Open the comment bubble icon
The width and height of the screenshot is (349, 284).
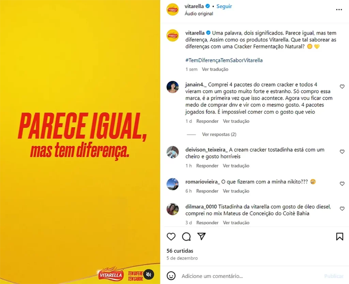pos(186,236)
